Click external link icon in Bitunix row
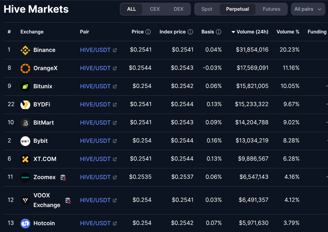 pos(115,87)
